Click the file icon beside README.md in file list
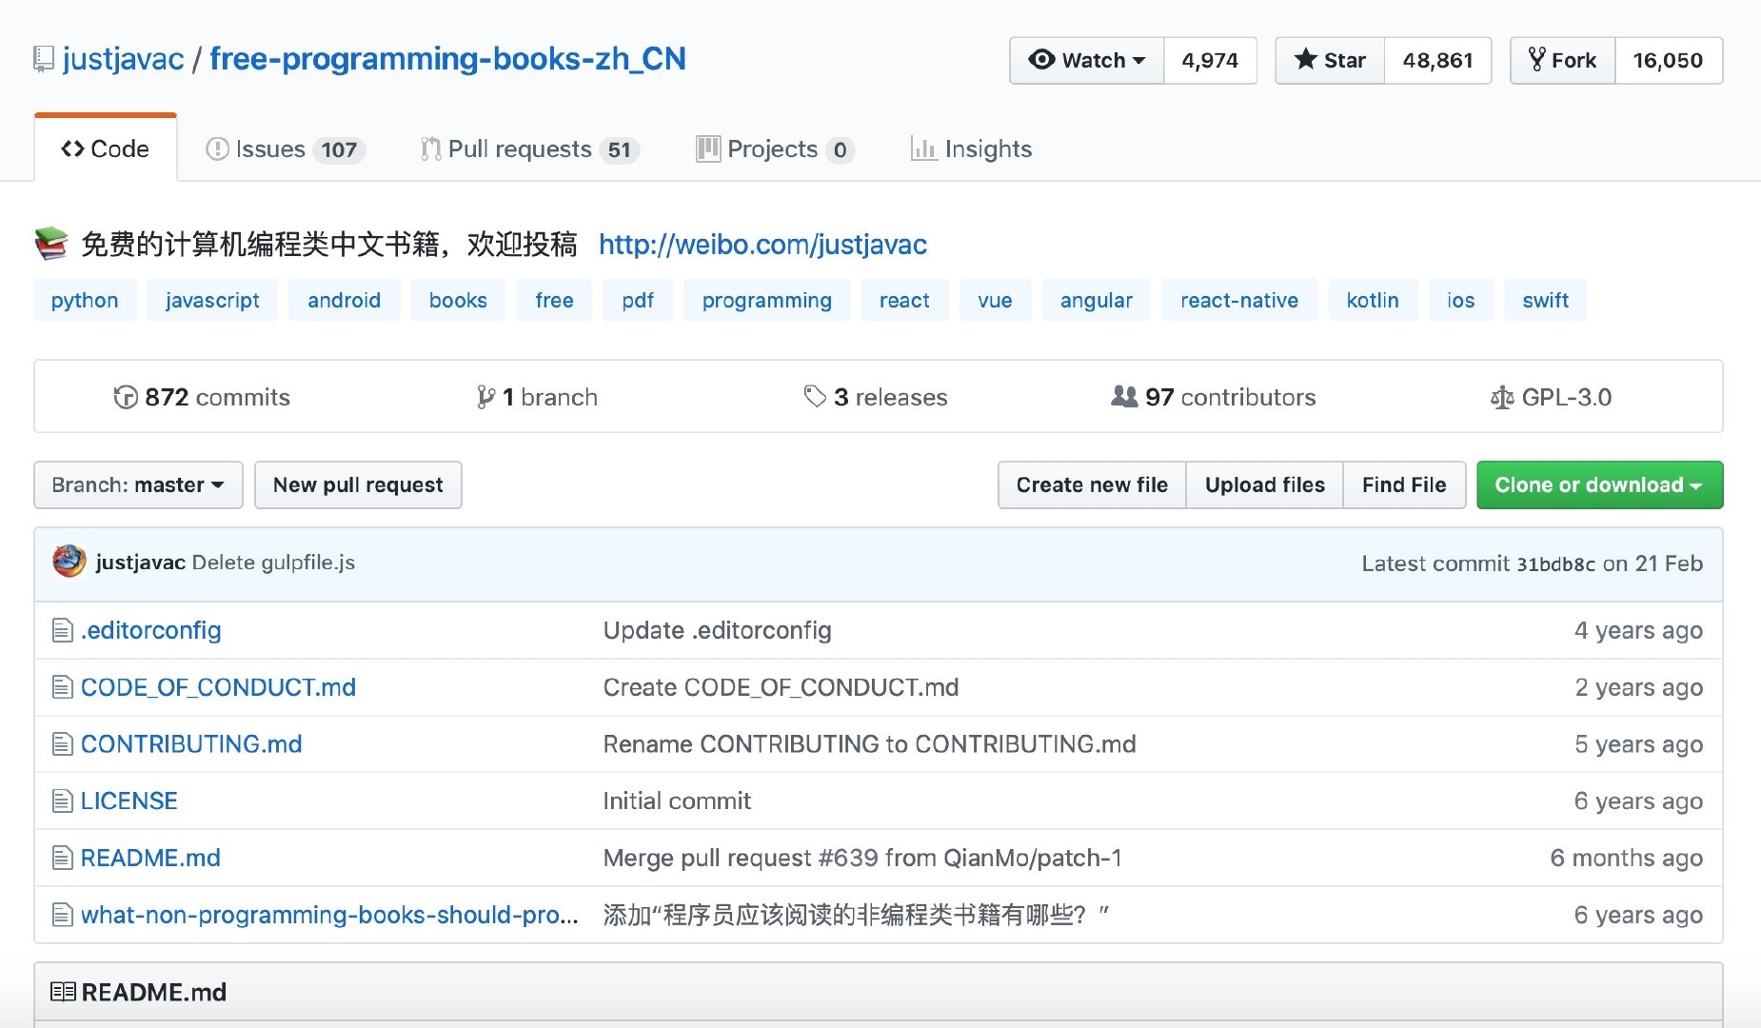The width and height of the screenshot is (1761, 1028). tap(62, 859)
